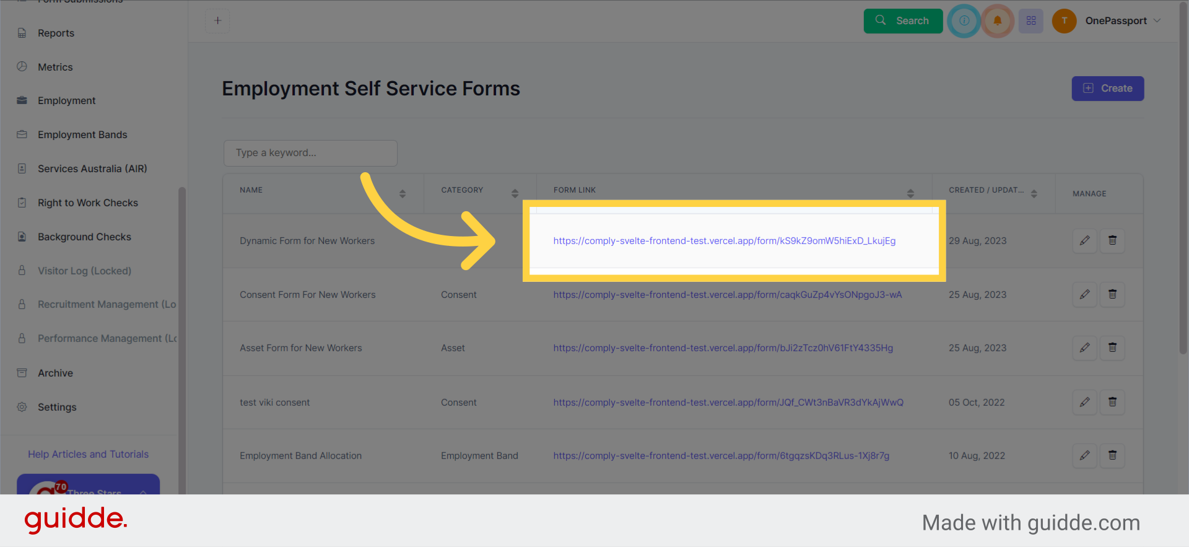The image size is (1189, 547).
Task: Open Right to Work Checks
Action: (88, 203)
